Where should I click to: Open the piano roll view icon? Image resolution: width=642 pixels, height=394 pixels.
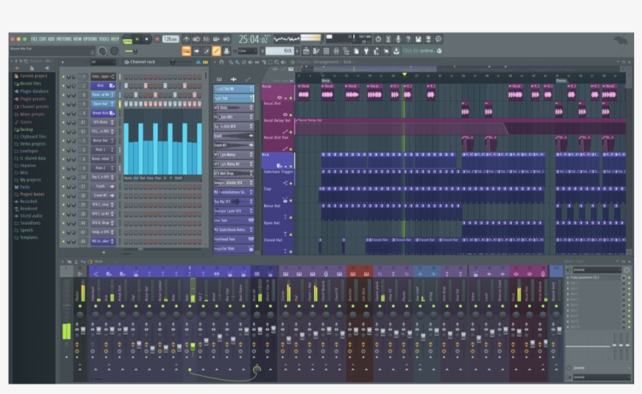pyautogui.click(x=316, y=51)
